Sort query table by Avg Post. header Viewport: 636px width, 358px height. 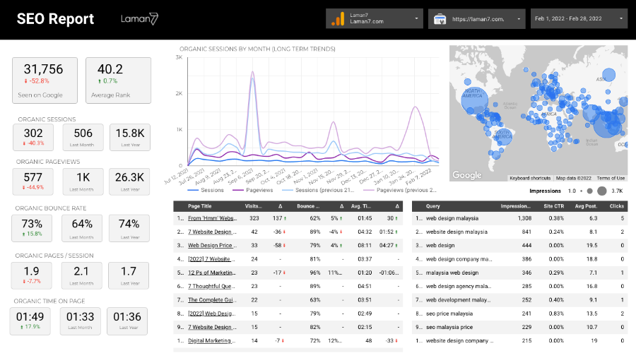pyautogui.click(x=586, y=206)
